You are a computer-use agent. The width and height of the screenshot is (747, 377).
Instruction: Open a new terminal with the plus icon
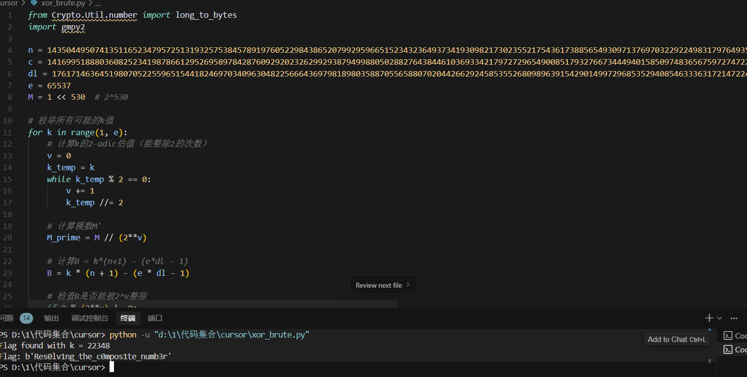tap(710, 318)
